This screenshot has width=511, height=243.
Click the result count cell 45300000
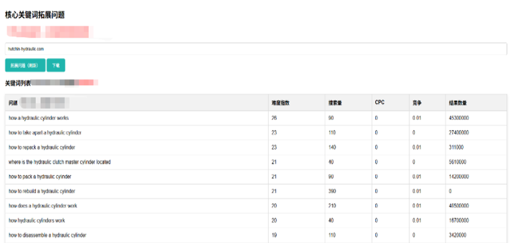point(459,118)
